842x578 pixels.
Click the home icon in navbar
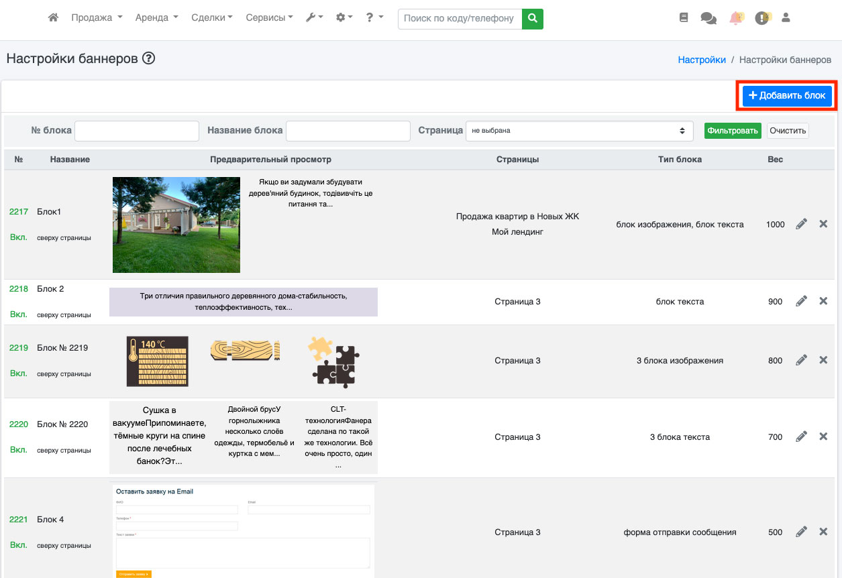[54, 18]
